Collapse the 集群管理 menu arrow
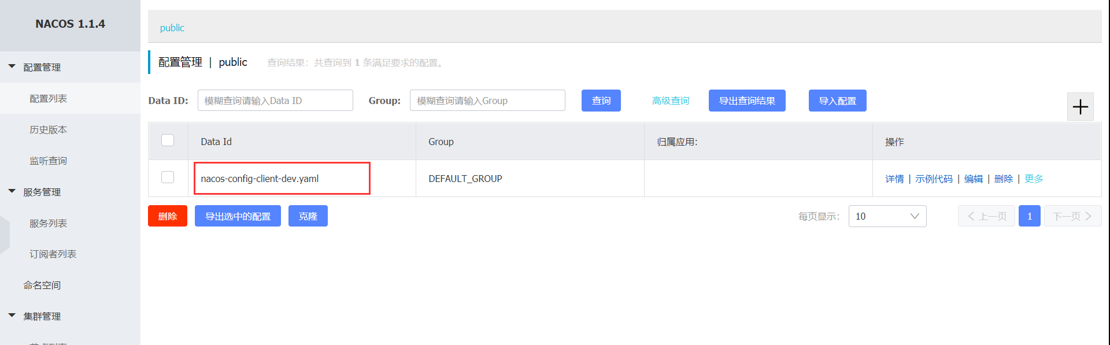This screenshot has width=1110, height=345. click(12, 316)
